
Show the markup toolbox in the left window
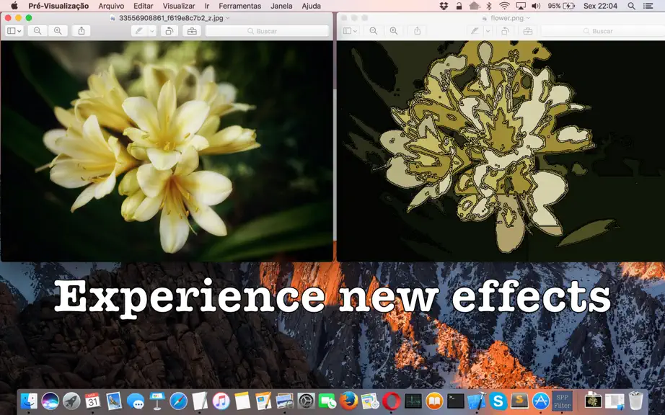point(192,31)
